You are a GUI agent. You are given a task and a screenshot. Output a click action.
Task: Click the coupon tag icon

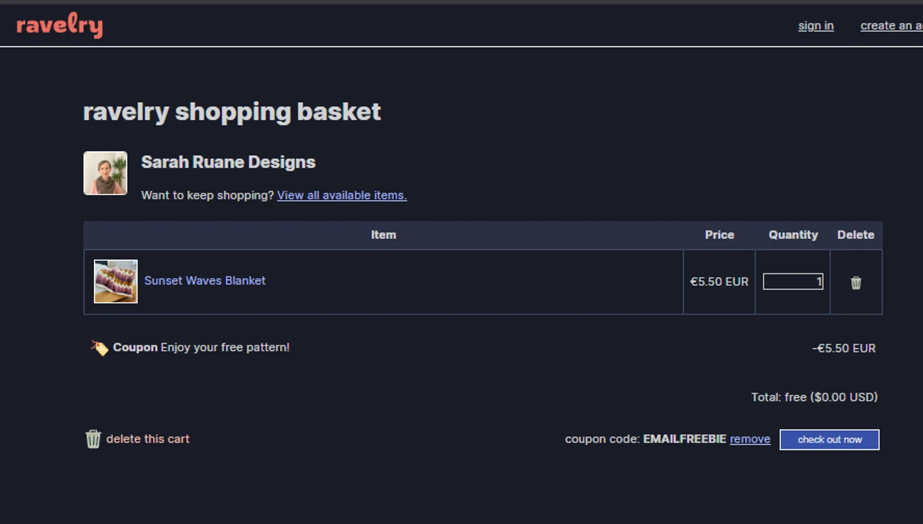point(99,348)
